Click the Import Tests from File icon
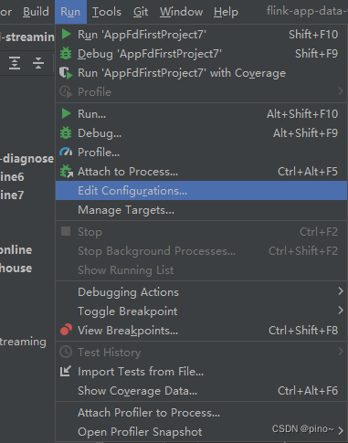This screenshot has width=348, height=443. [66, 371]
